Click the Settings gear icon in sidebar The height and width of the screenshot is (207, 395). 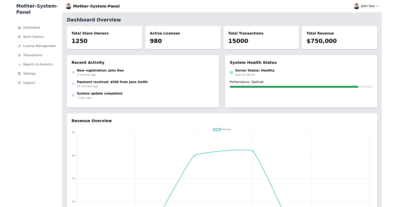(19, 74)
